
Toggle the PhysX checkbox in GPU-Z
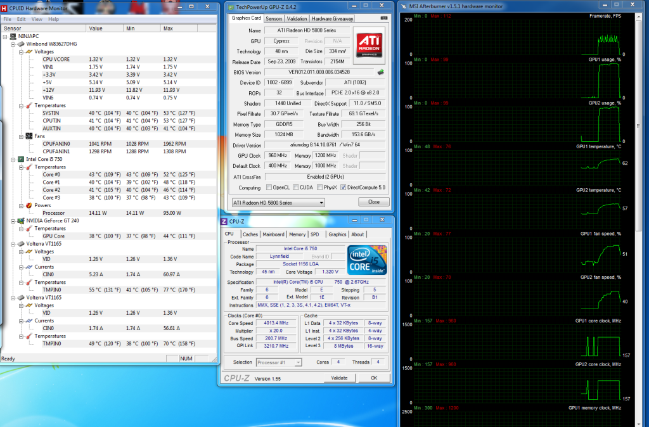point(319,188)
